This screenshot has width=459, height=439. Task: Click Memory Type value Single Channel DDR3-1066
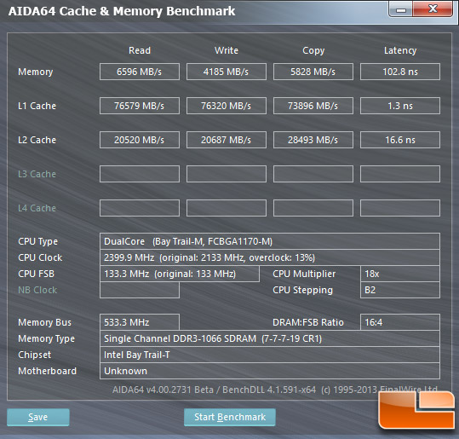(270, 338)
